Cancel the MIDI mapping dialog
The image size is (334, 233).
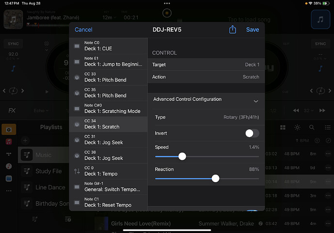(83, 30)
